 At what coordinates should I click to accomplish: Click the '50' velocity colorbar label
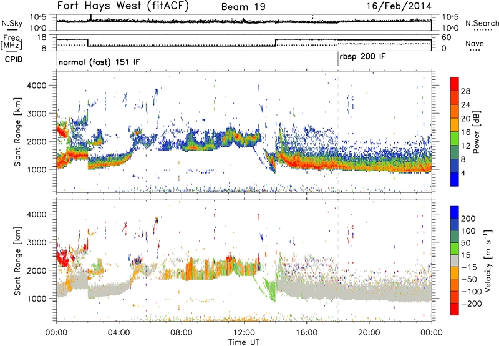pyautogui.click(x=465, y=243)
